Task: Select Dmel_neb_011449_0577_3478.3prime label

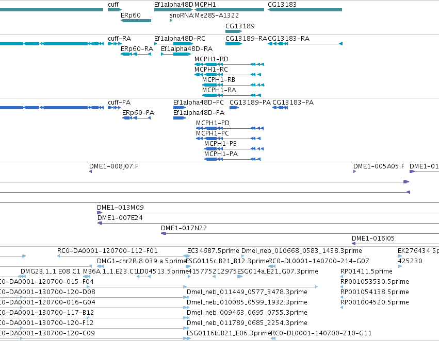Action: pos(247,292)
